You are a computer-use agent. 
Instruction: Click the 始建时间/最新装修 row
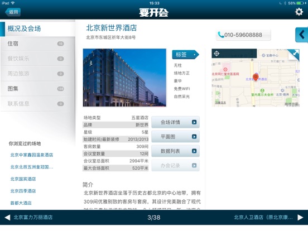116,139
